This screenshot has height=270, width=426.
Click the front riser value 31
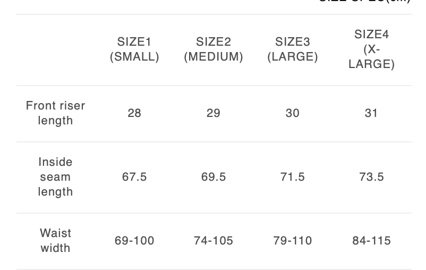[371, 113]
